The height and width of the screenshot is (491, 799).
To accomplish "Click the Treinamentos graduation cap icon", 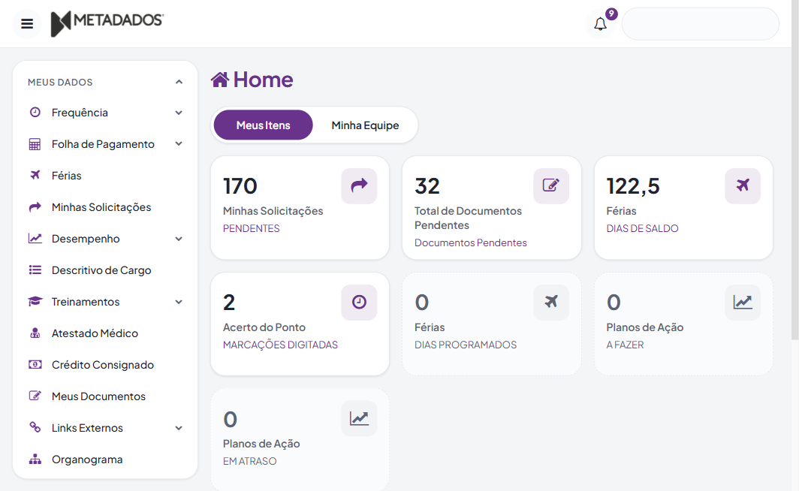I will tap(35, 302).
